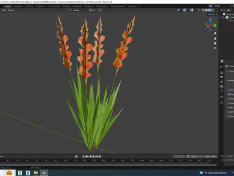The width and height of the screenshot is (234, 176).
Task: Click the blue Z axis on gizmo
Action: (211, 20)
